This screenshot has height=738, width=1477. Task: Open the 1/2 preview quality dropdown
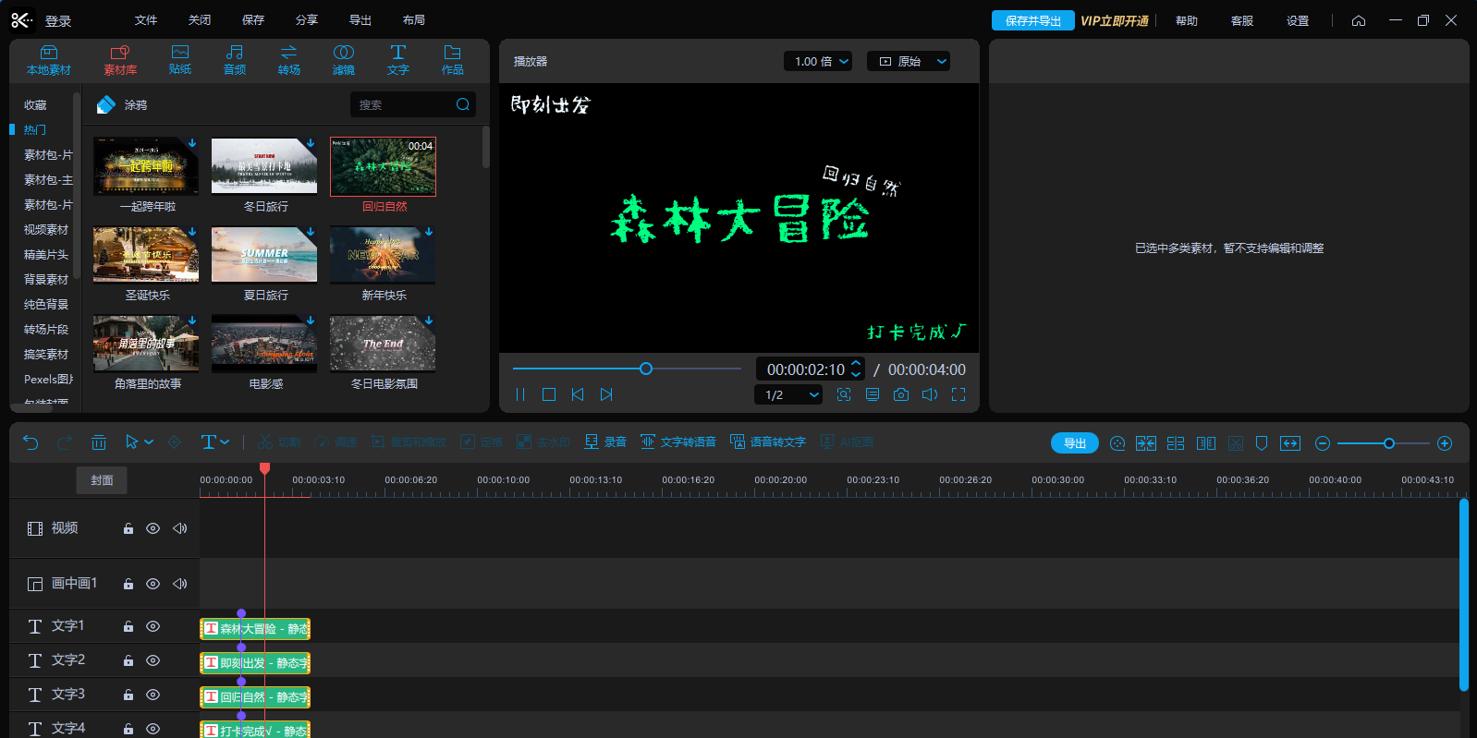(788, 394)
